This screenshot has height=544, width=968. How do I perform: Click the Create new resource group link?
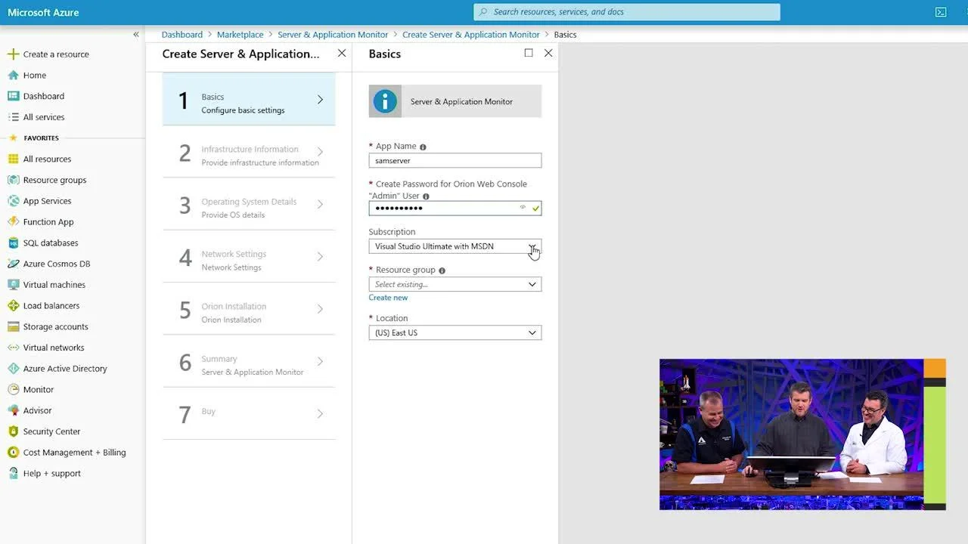388,298
